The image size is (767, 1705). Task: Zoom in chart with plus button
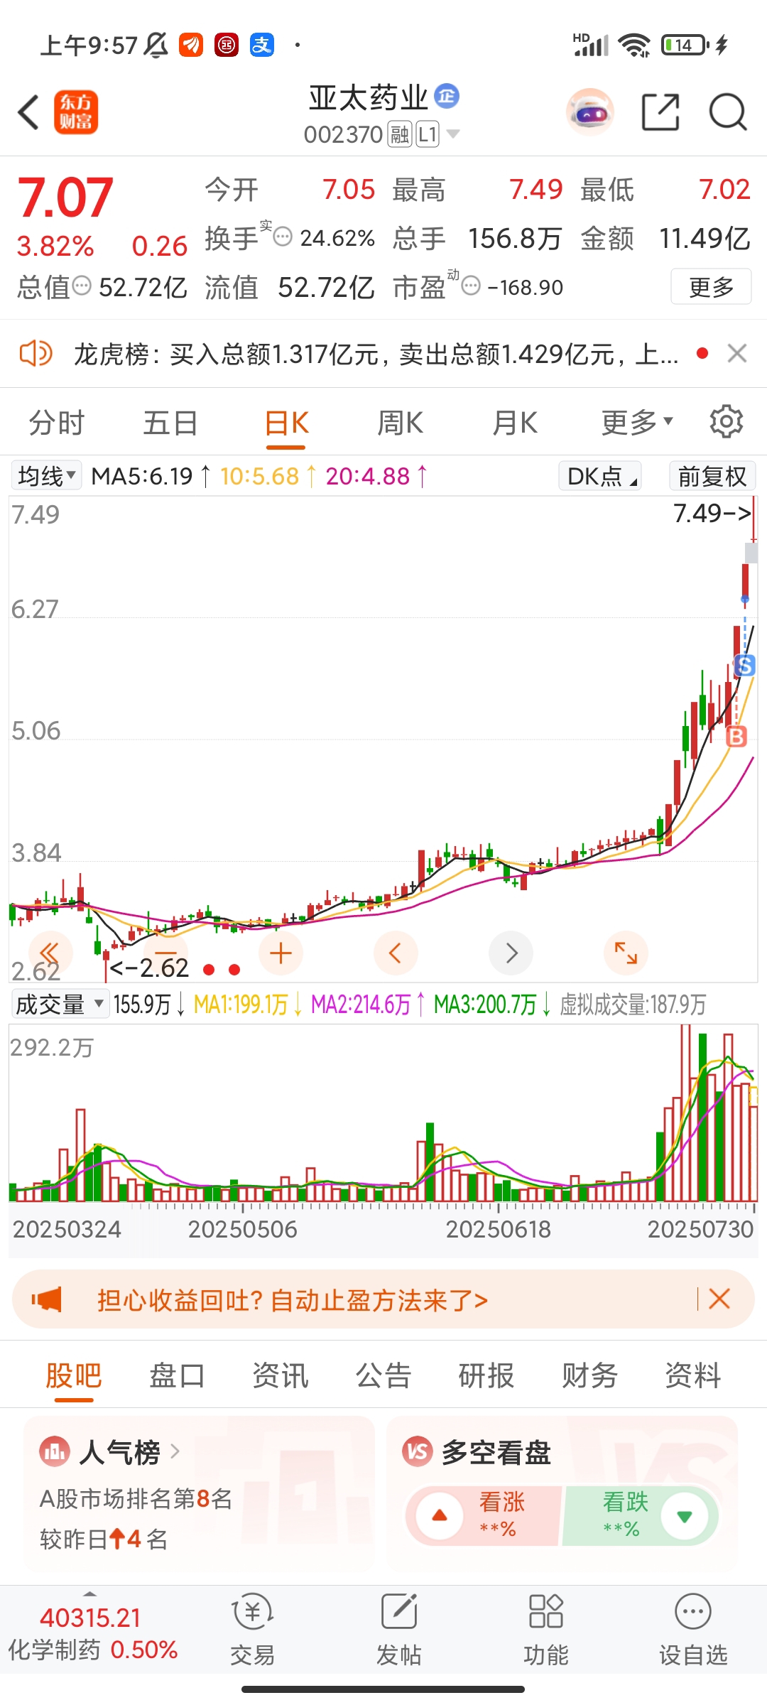(x=281, y=953)
